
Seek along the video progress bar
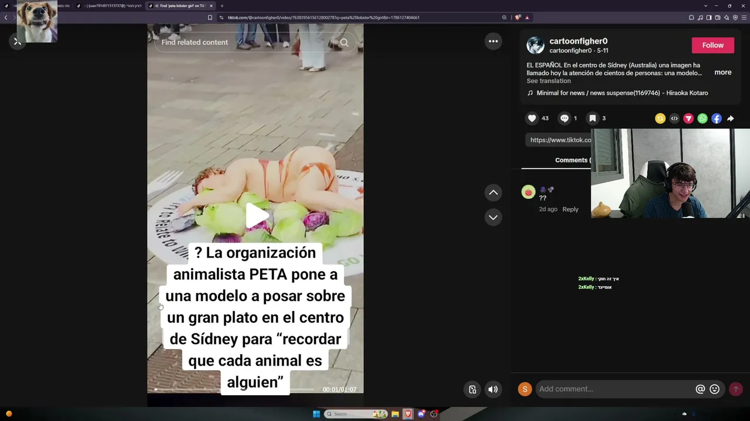(234, 389)
